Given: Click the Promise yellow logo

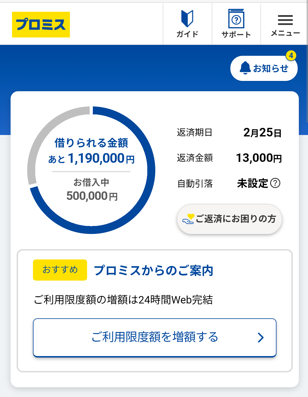Looking at the screenshot, I should [x=41, y=25].
